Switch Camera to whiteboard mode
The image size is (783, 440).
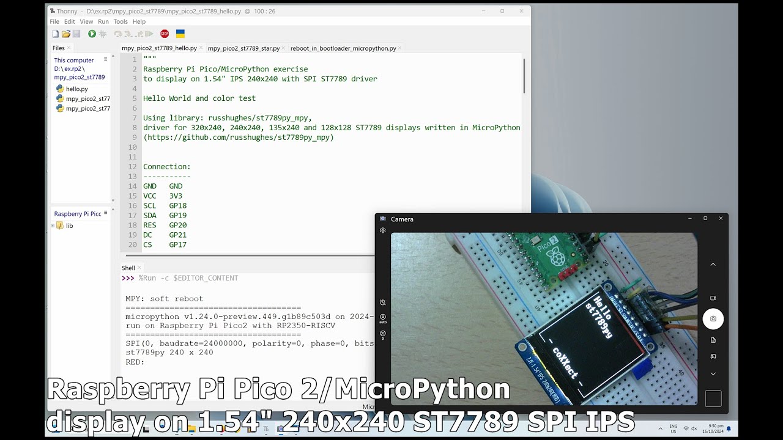pos(713,356)
